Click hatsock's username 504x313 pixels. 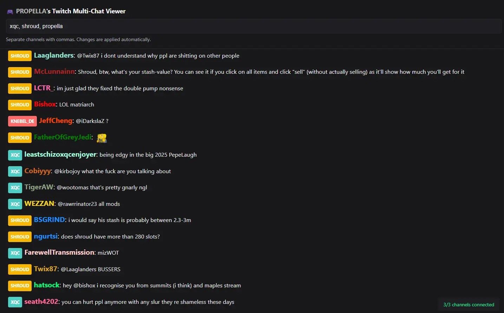47,285
